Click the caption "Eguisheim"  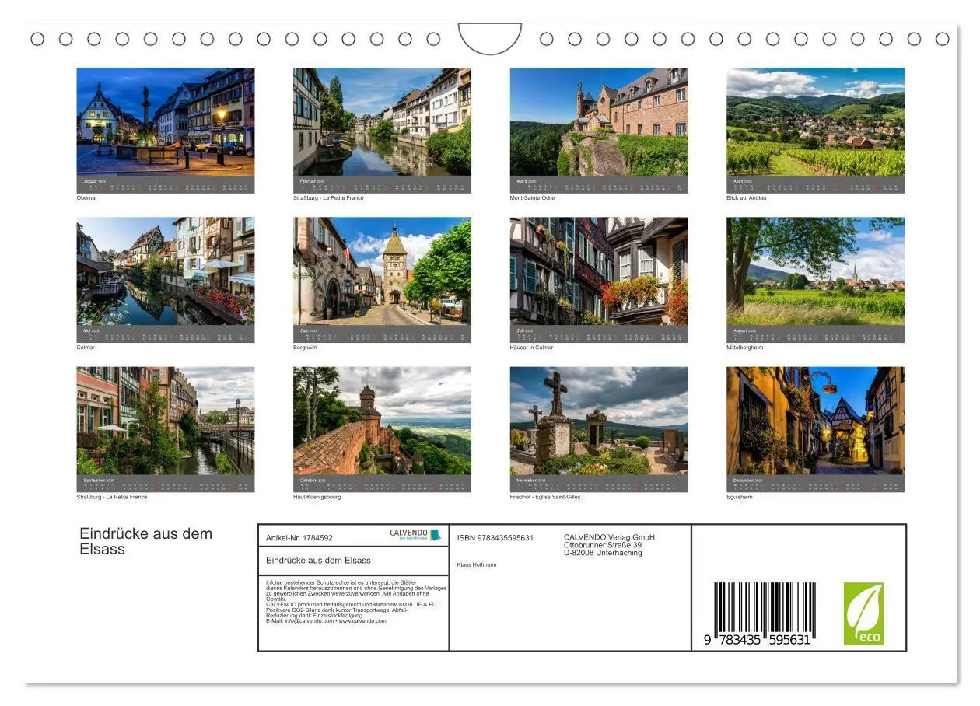740,497
